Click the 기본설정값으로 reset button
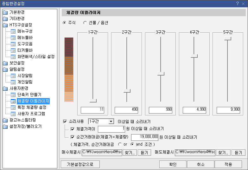Viewport: 248px width, 170px height. 80,164
